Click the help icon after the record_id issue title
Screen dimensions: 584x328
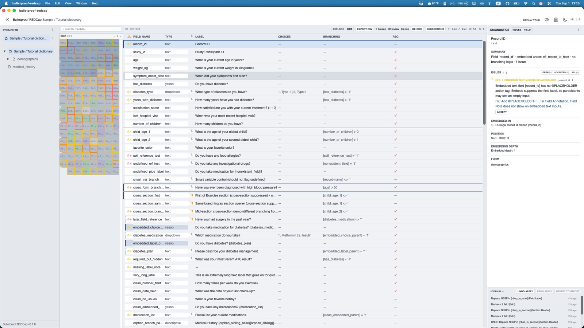point(572,80)
